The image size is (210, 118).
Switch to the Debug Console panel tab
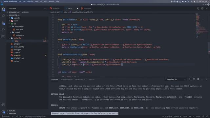click(67, 79)
